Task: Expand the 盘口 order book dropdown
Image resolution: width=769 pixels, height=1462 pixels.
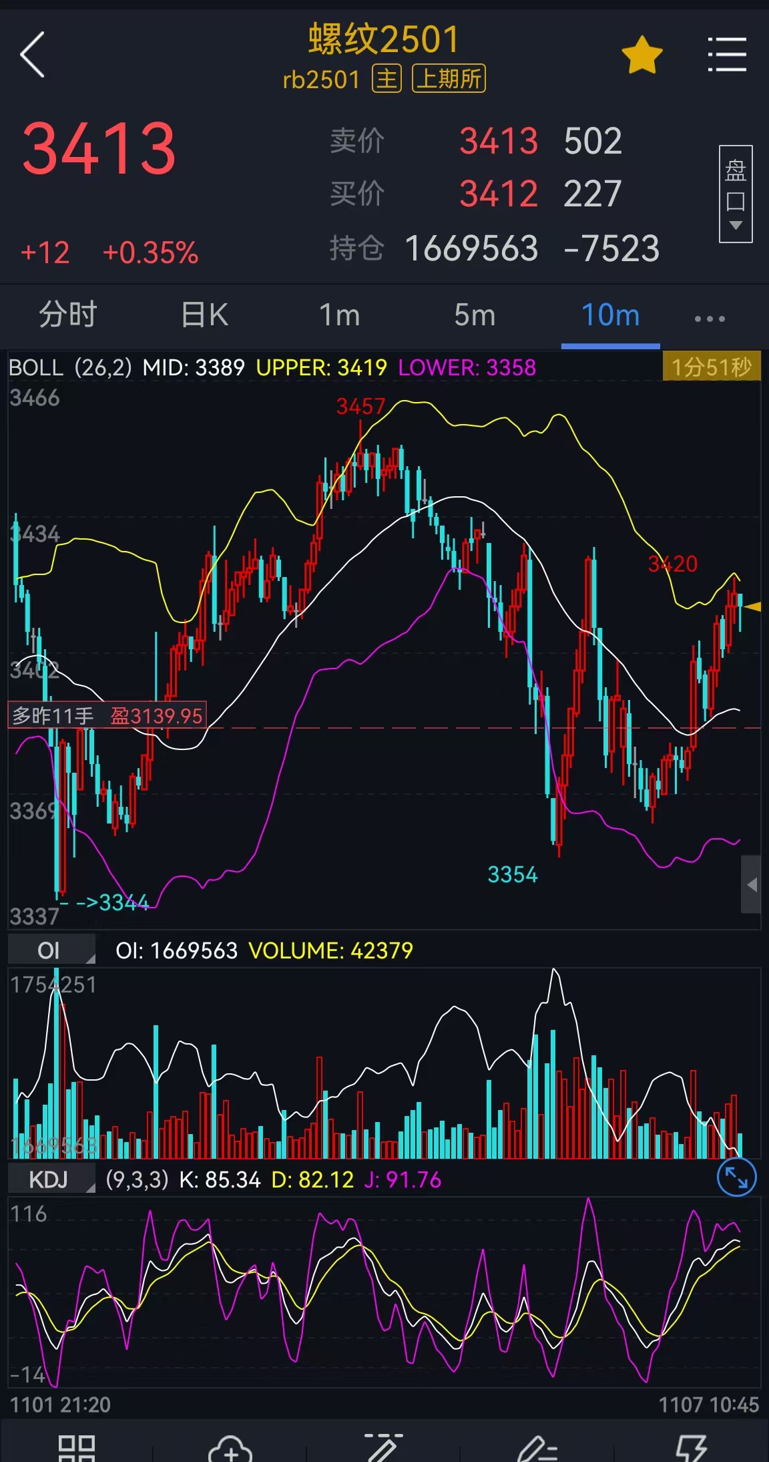Action: 735,194
